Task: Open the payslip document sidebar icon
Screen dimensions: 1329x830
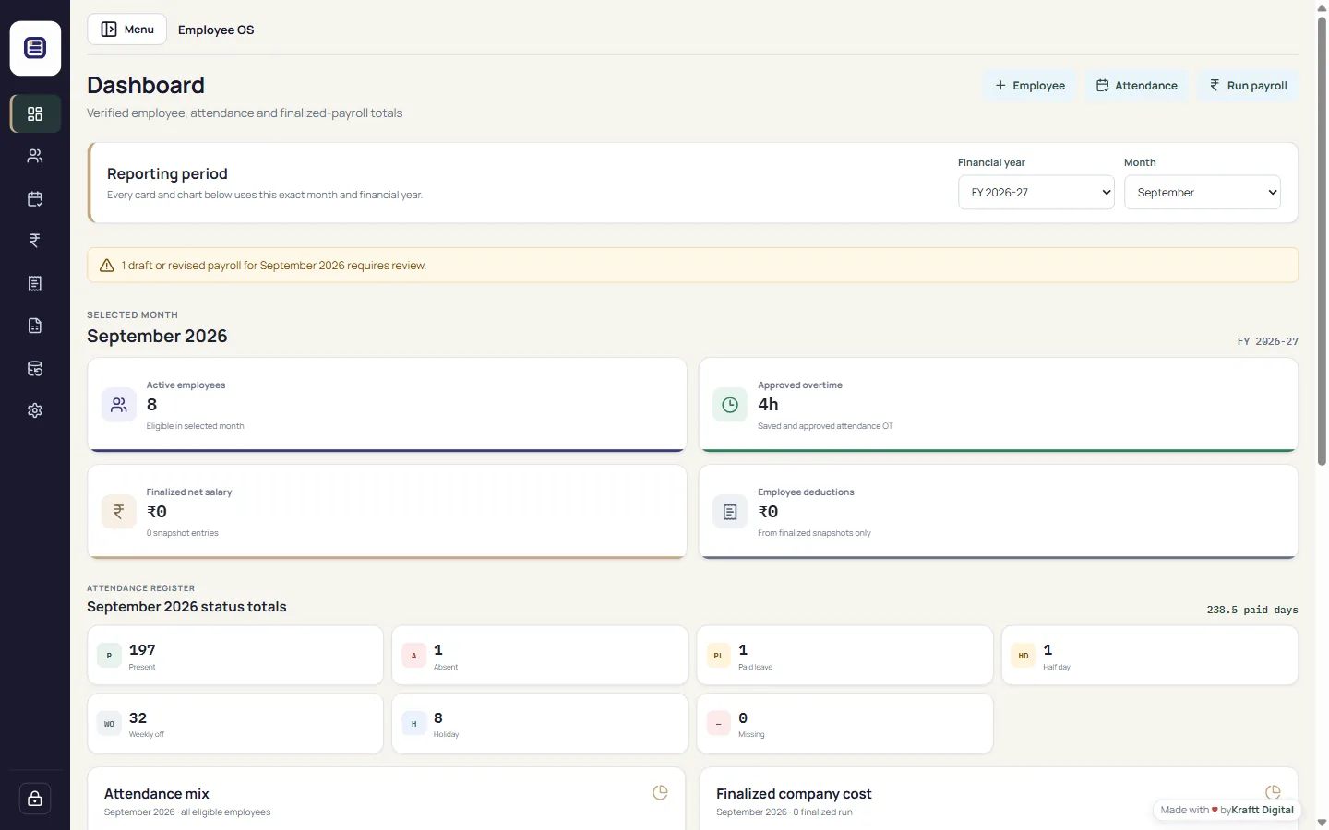Action: pos(35,283)
